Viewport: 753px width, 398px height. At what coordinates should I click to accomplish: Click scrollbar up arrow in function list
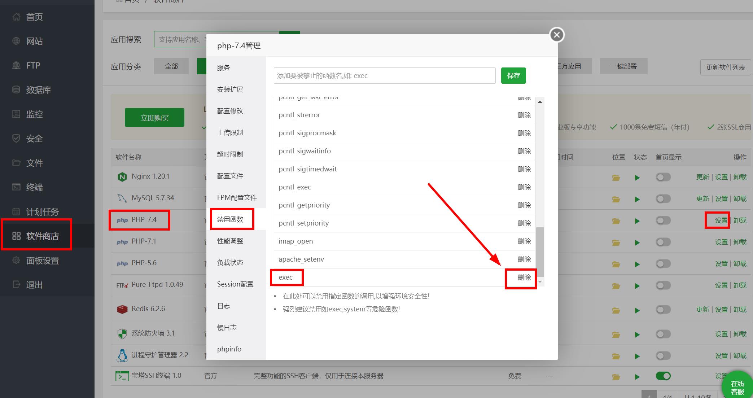pos(540,102)
